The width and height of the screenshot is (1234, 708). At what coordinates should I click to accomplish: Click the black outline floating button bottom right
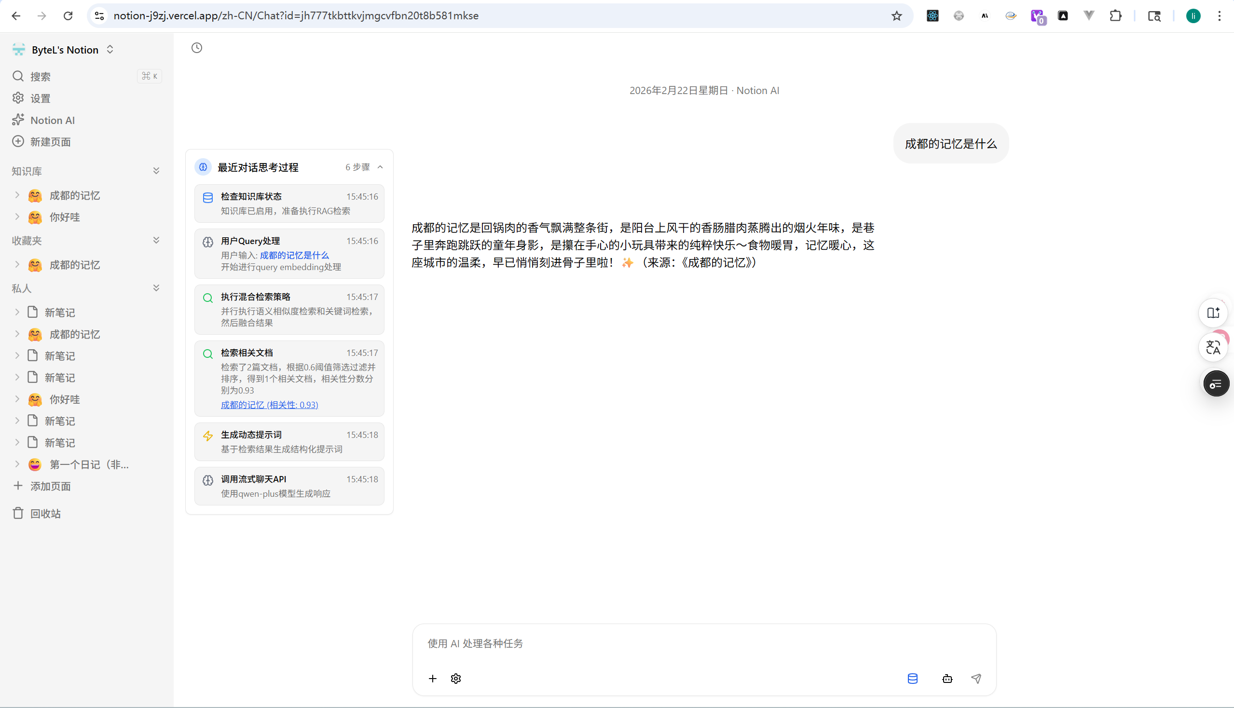(x=1216, y=383)
